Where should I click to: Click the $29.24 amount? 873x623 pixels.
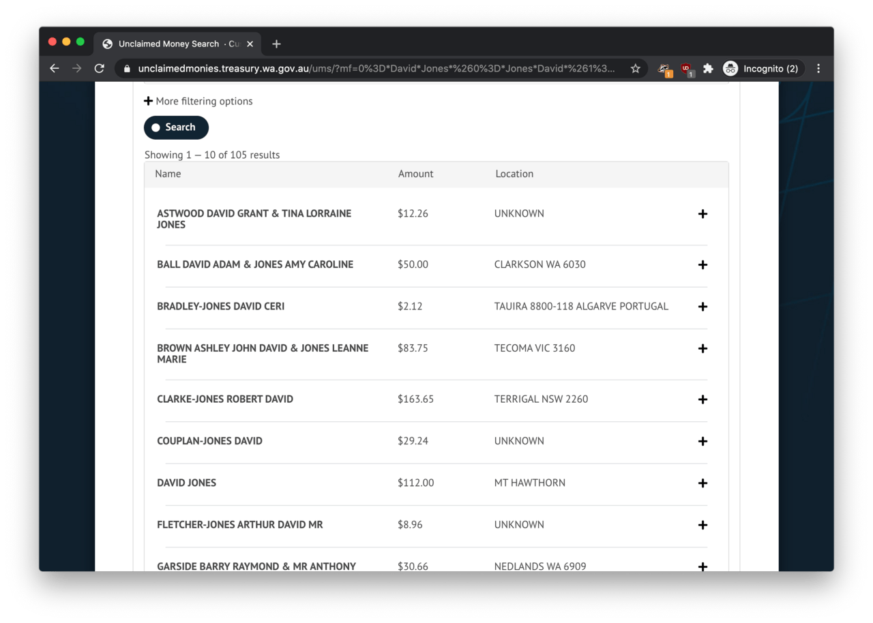coord(413,440)
